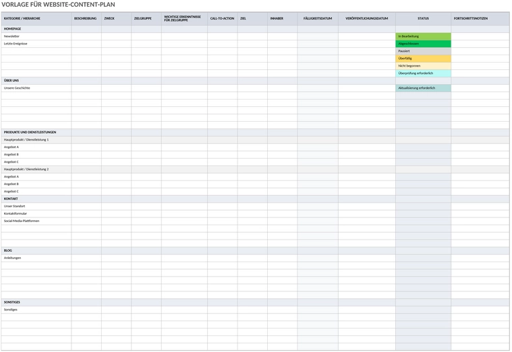The height and width of the screenshot is (352, 512).
Task: Select the 'STATUS' column header
Action: [423, 19]
